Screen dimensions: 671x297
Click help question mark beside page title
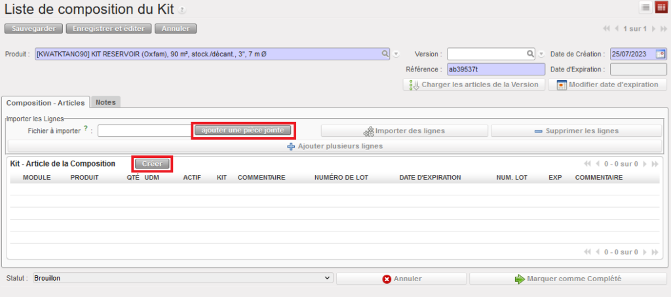(182, 10)
